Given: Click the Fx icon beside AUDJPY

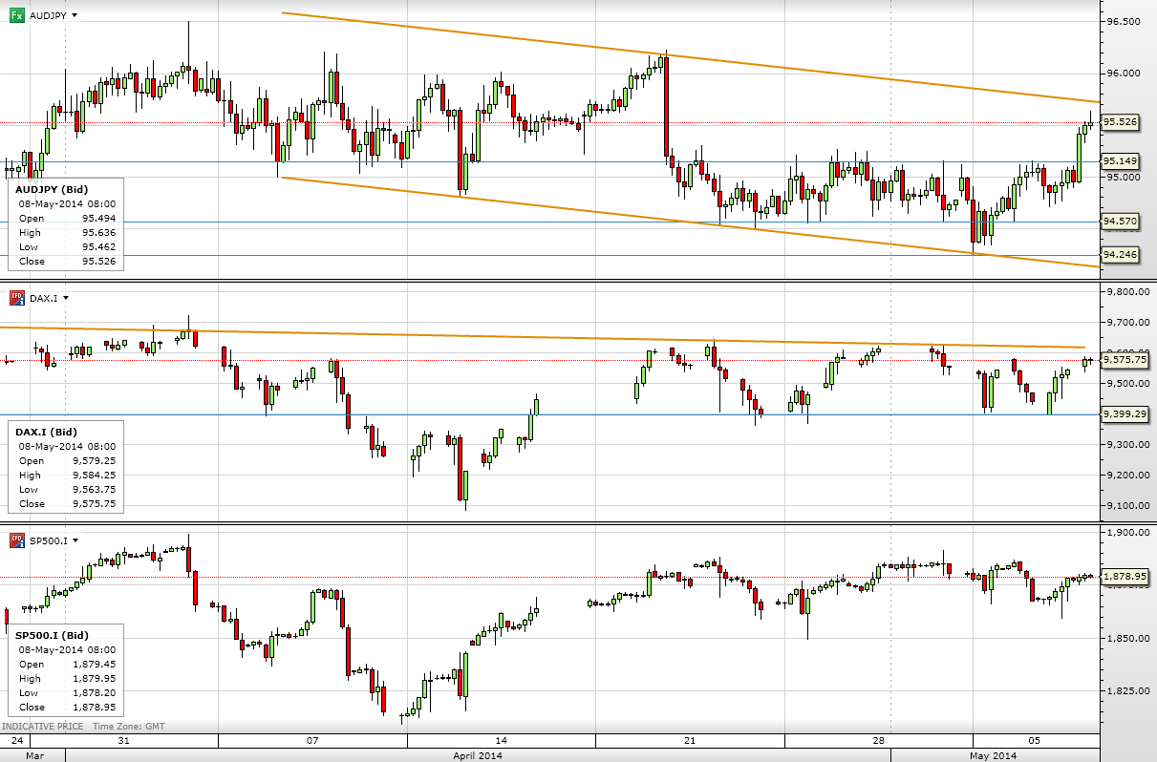Looking at the screenshot, I should [x=16, y=16].
